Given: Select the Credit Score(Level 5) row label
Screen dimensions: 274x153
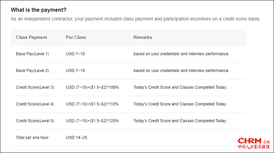Looking at the screenshot, I should point(35,121).
